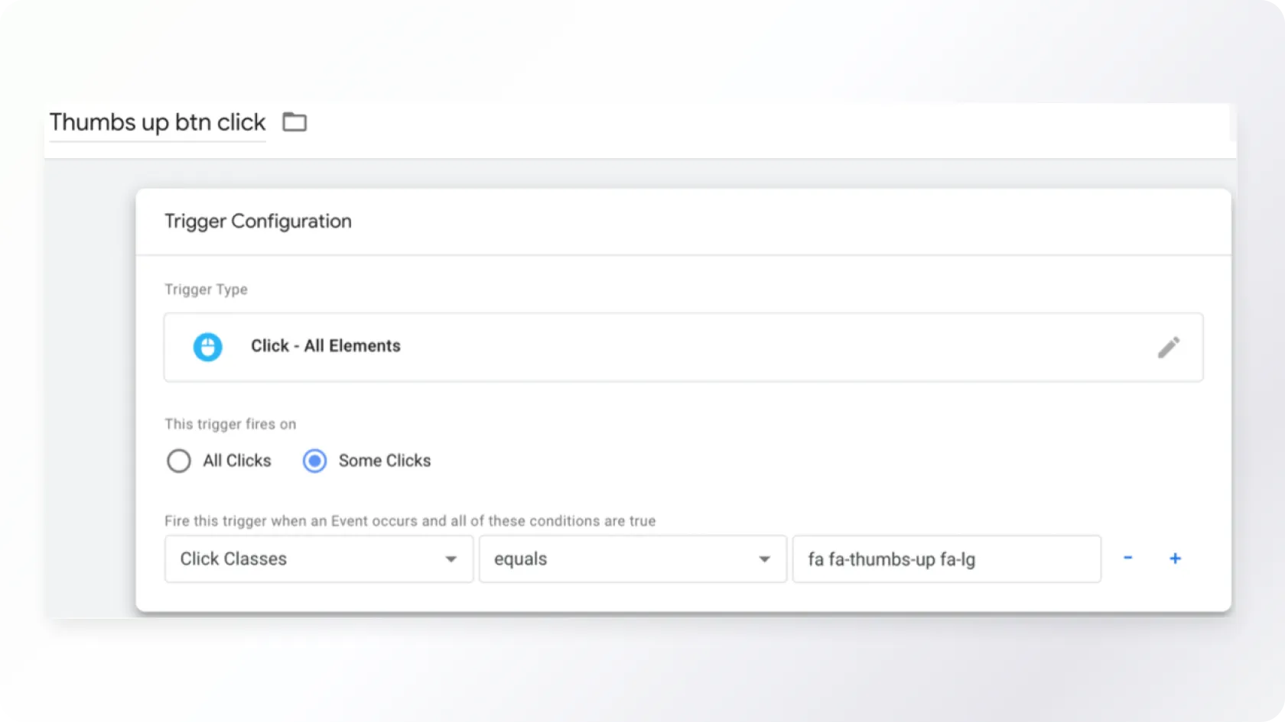Click the arrow on Click Classes dropdown
1285x722 pixels.
tap(451, 559)
